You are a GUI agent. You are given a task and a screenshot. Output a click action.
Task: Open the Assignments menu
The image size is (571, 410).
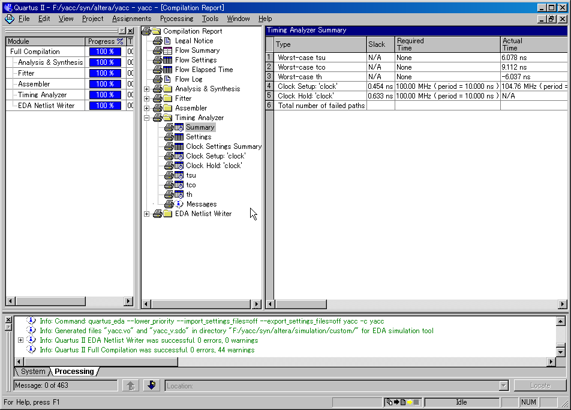tap(131, 19)
